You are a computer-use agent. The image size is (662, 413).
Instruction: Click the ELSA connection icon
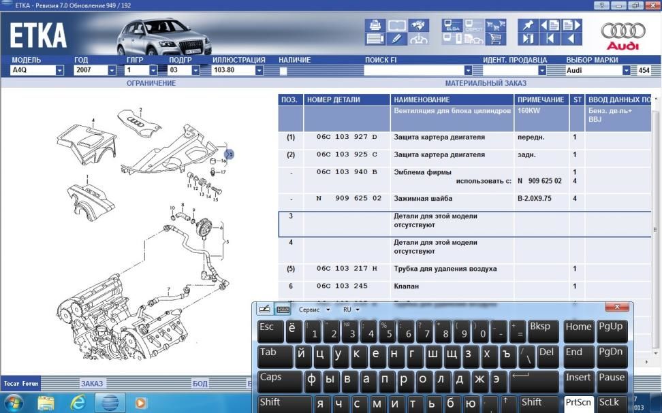453,25
